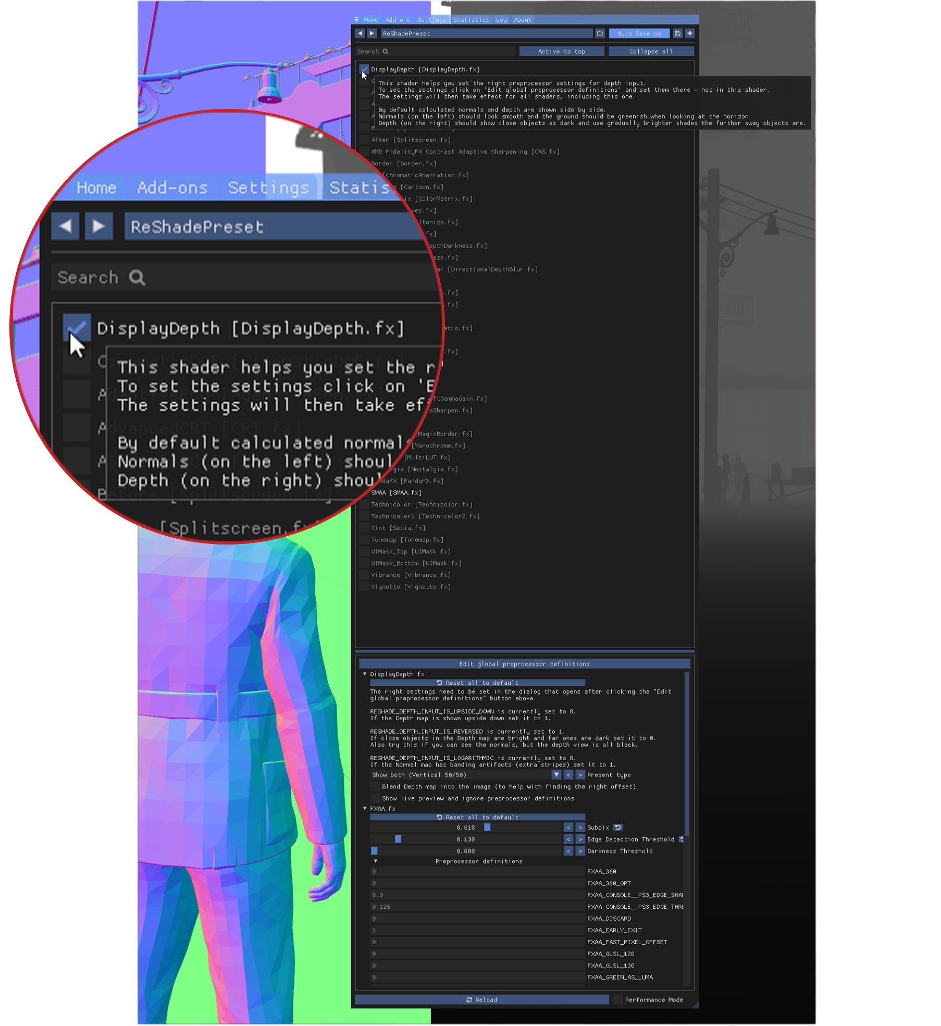The height and width of the screenshot is (1026, 941).
Task: Click the ReShadePreset name field
Action: tap(487, 33)
